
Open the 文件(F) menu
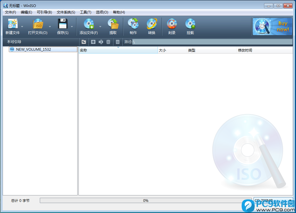click(x=10, y=12)
